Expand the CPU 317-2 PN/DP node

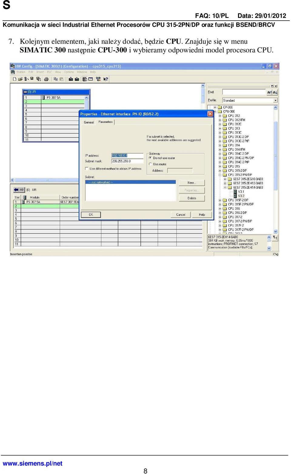click(x=220, y=221)
